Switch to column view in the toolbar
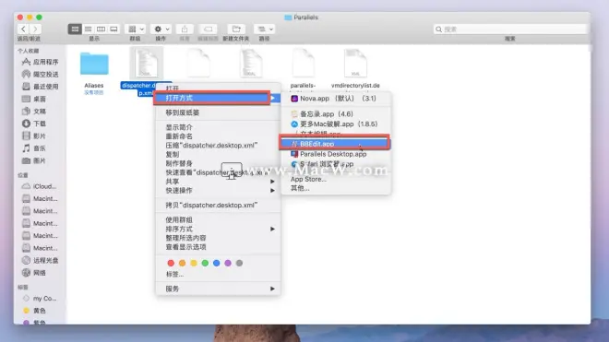This screenshot has height=342, width=609. pos(101,29)
